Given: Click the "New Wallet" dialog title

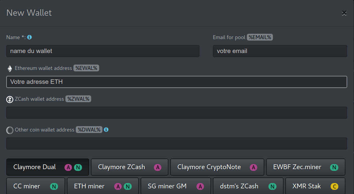Looking at the screenshot, I should click(29, 13).
